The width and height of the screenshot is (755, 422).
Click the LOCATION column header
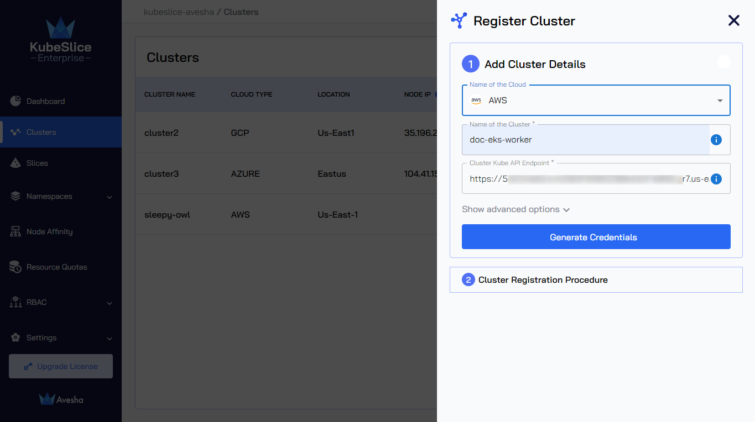point(334,94)
